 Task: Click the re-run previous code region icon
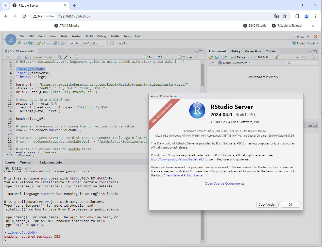click(160, 57)
